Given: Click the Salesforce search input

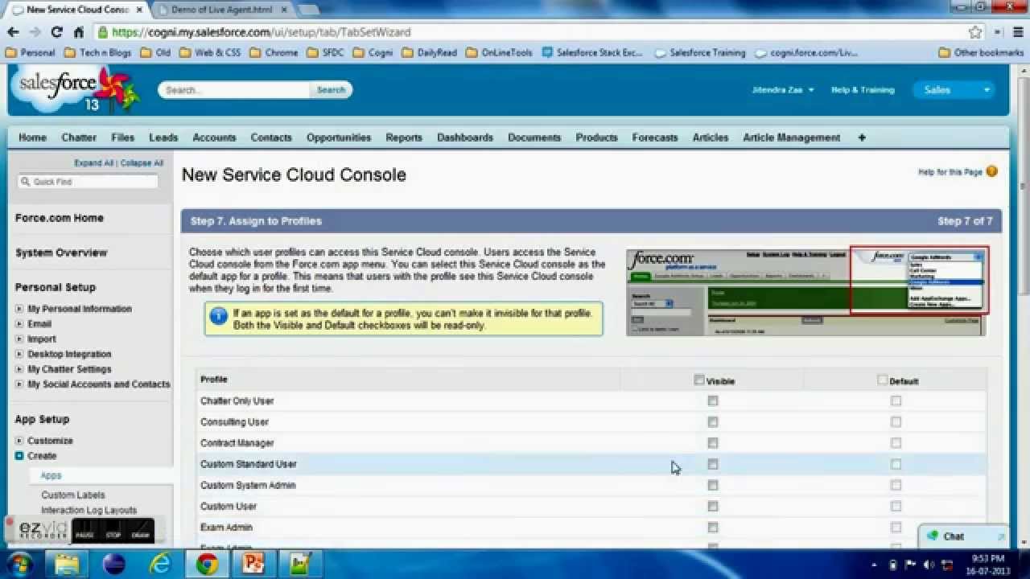Looking at the screenshot, I should tap(234, 90).
